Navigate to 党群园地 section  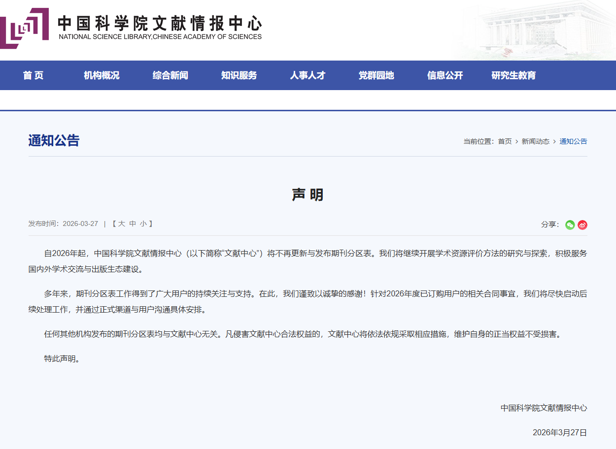click(x=376, y=75)
